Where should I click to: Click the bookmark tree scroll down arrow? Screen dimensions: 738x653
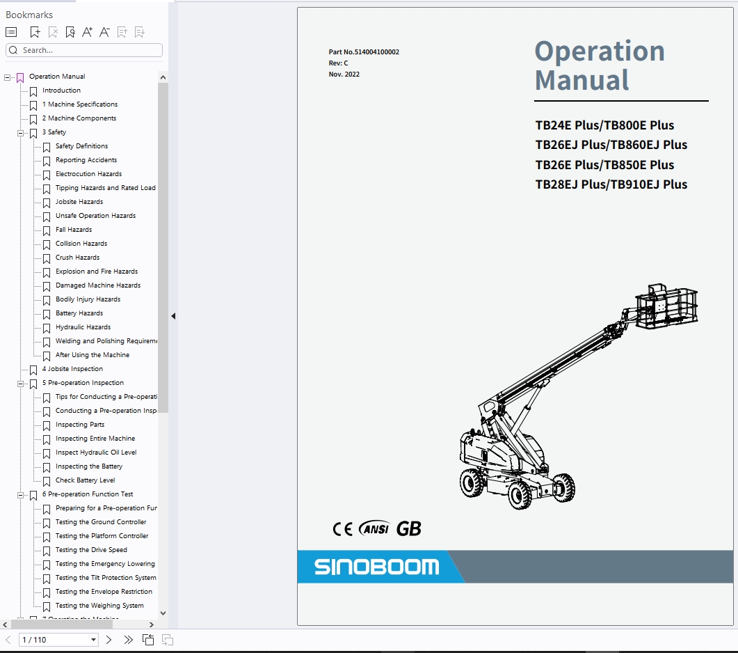coord(163,613)
